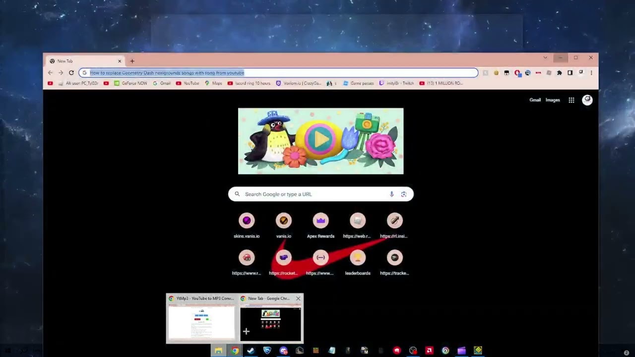Open the Google apps grid
The image size is (635, 357).
pos(571,100)
